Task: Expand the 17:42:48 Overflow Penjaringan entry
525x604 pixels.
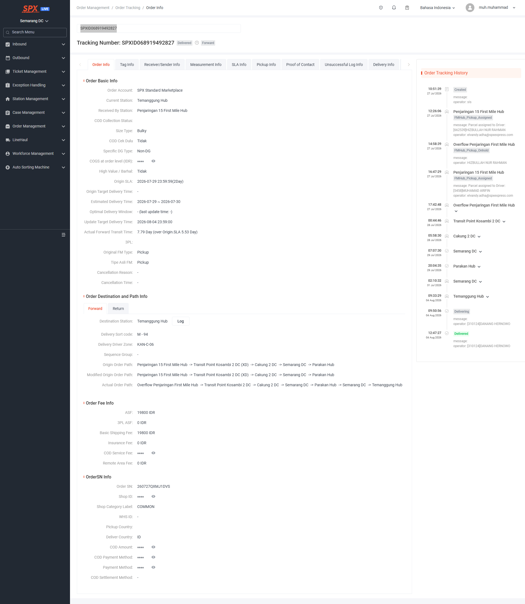Action: click(x=456, y=211)
